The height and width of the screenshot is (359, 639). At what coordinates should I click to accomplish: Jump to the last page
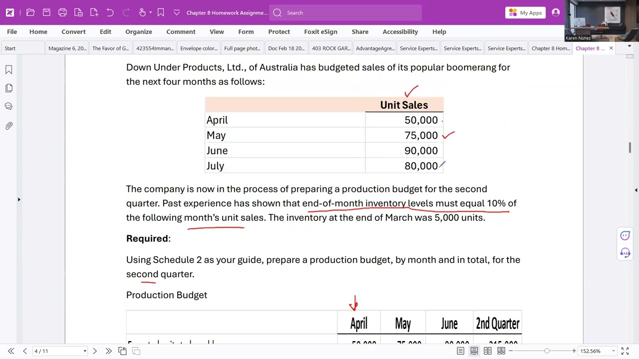click(x=108, y=351)
